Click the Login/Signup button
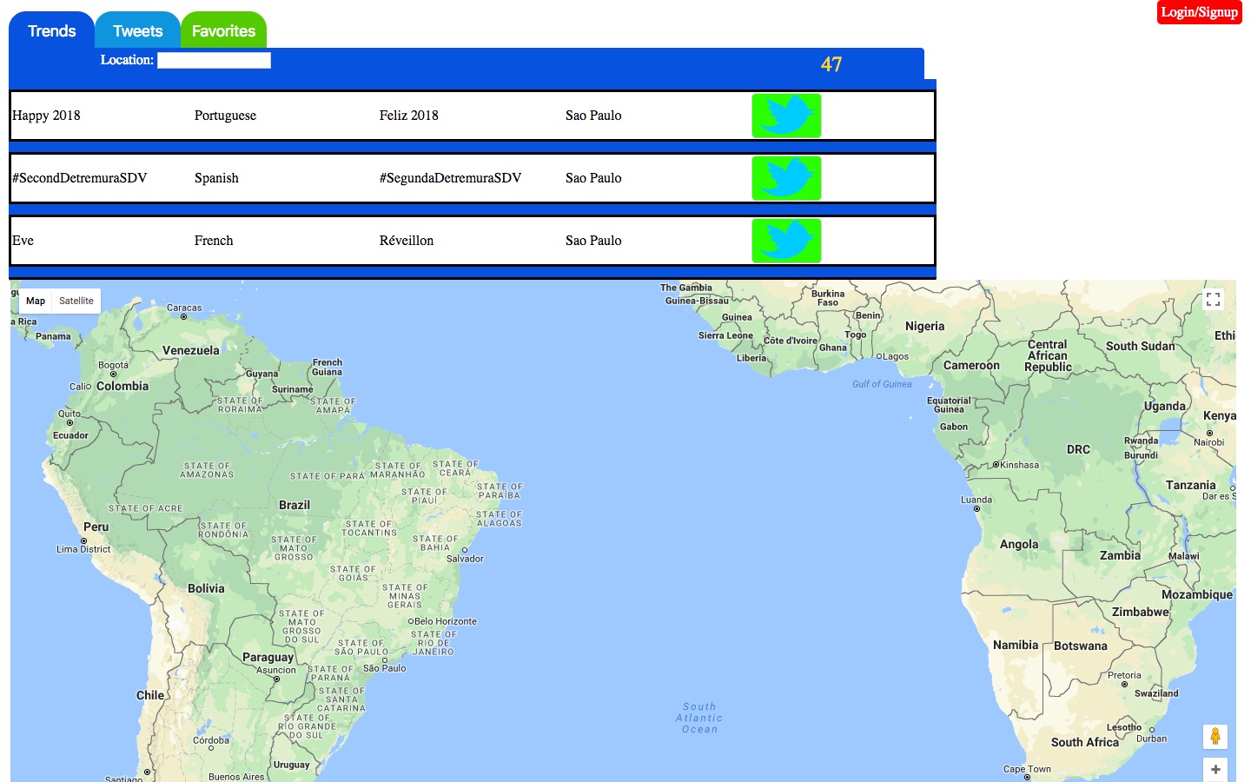This screenshot has height=782, width=1251. (x=1200, y=12)
